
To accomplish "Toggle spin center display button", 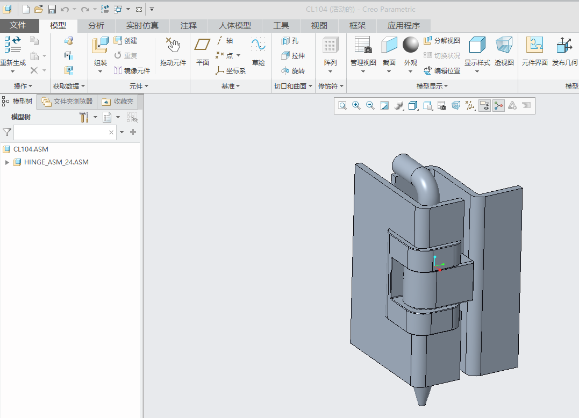I will (498, 106).
